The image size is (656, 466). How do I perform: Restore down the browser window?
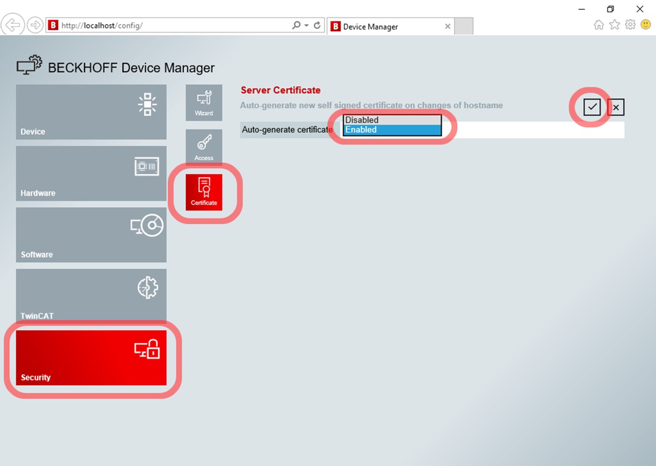[x=610, y=9]
